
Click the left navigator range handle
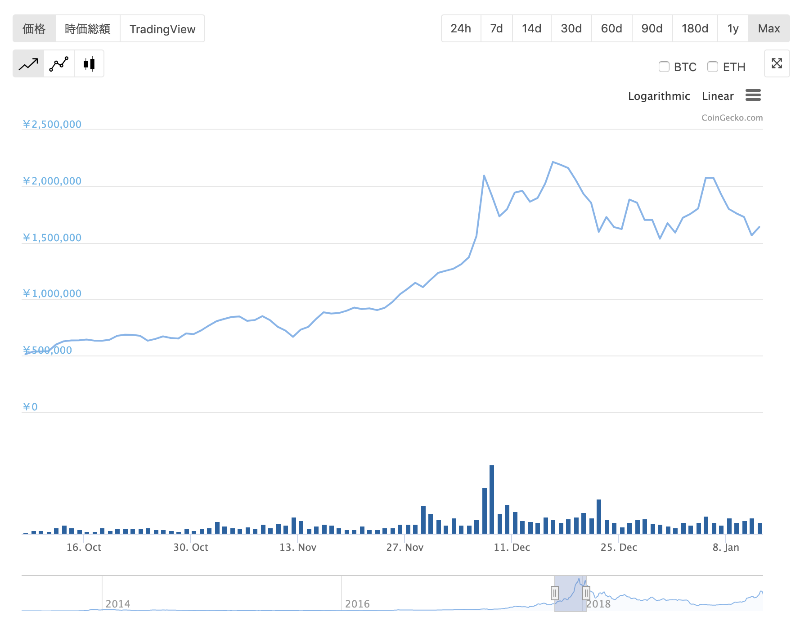555,593
